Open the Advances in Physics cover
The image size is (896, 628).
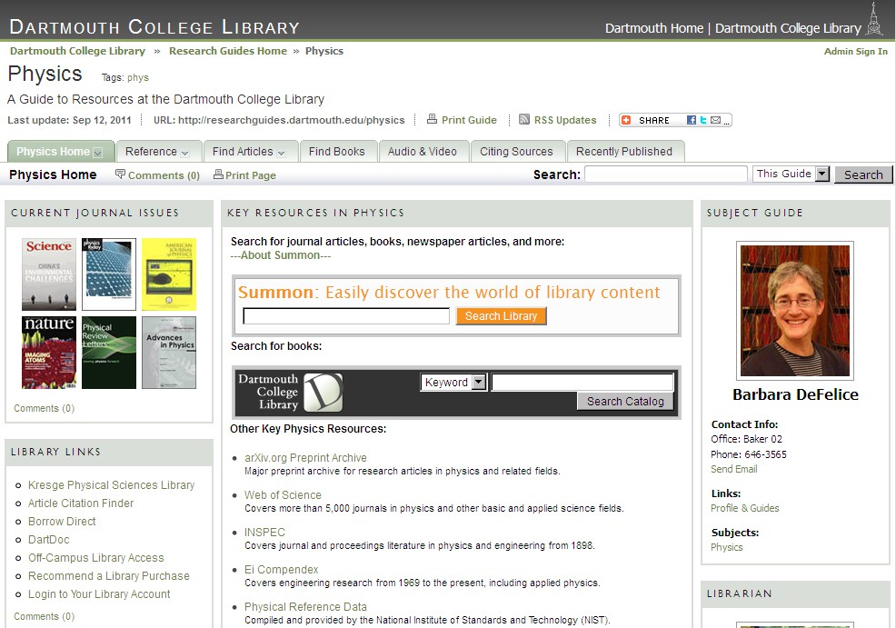[169, 353]
